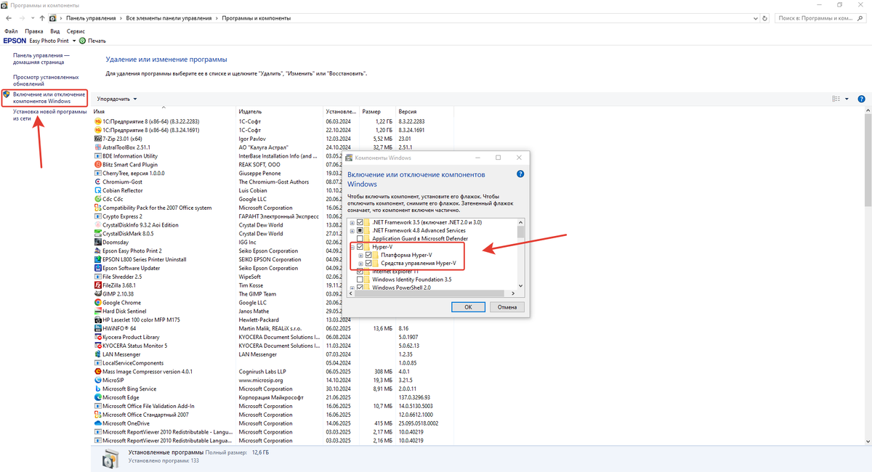Screen dimensions: 872x472
Task: Click the Microsoft Edge icon
Action: [x=98, y=397]
